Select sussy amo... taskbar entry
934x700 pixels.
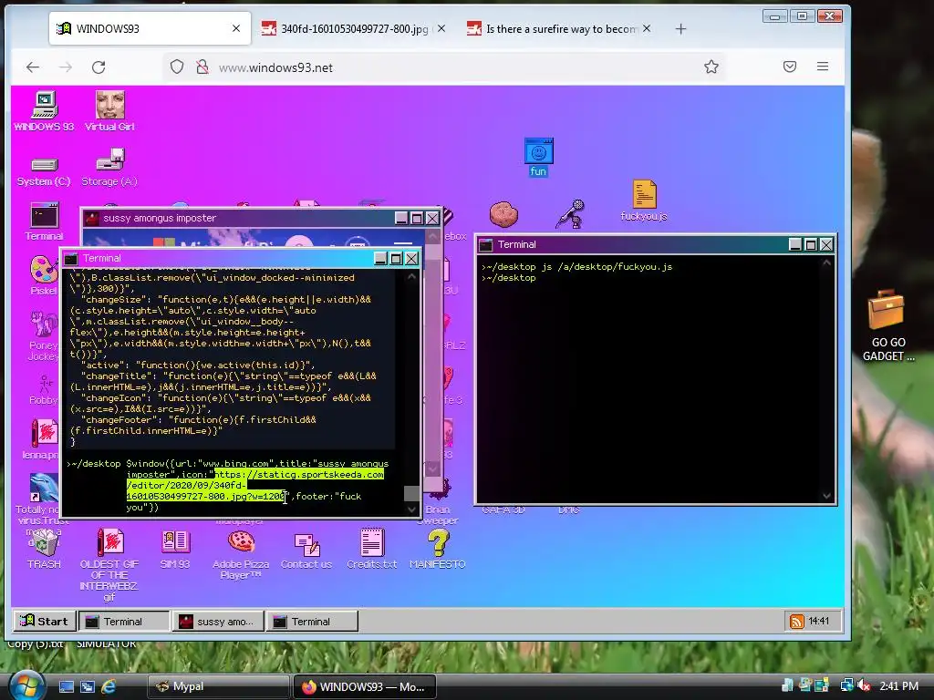(218, 622)
